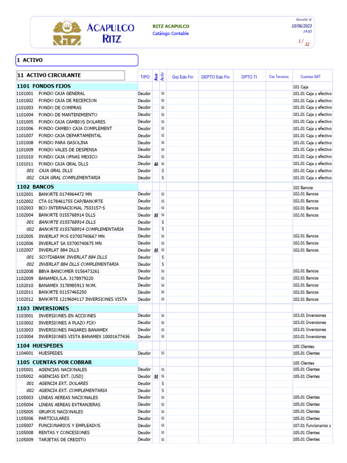Viewport: 347px width, 463px height.
Task: Select the '1104 HUESPEDES' group row
Action: [x=77, y=346]
